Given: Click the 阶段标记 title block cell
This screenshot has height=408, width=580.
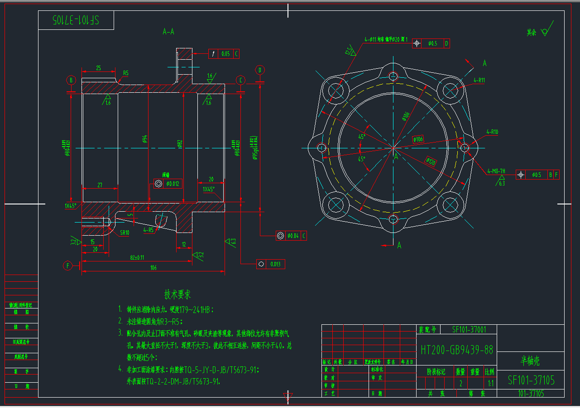Looking at the screenshot, I should click(x=436, y=372).
